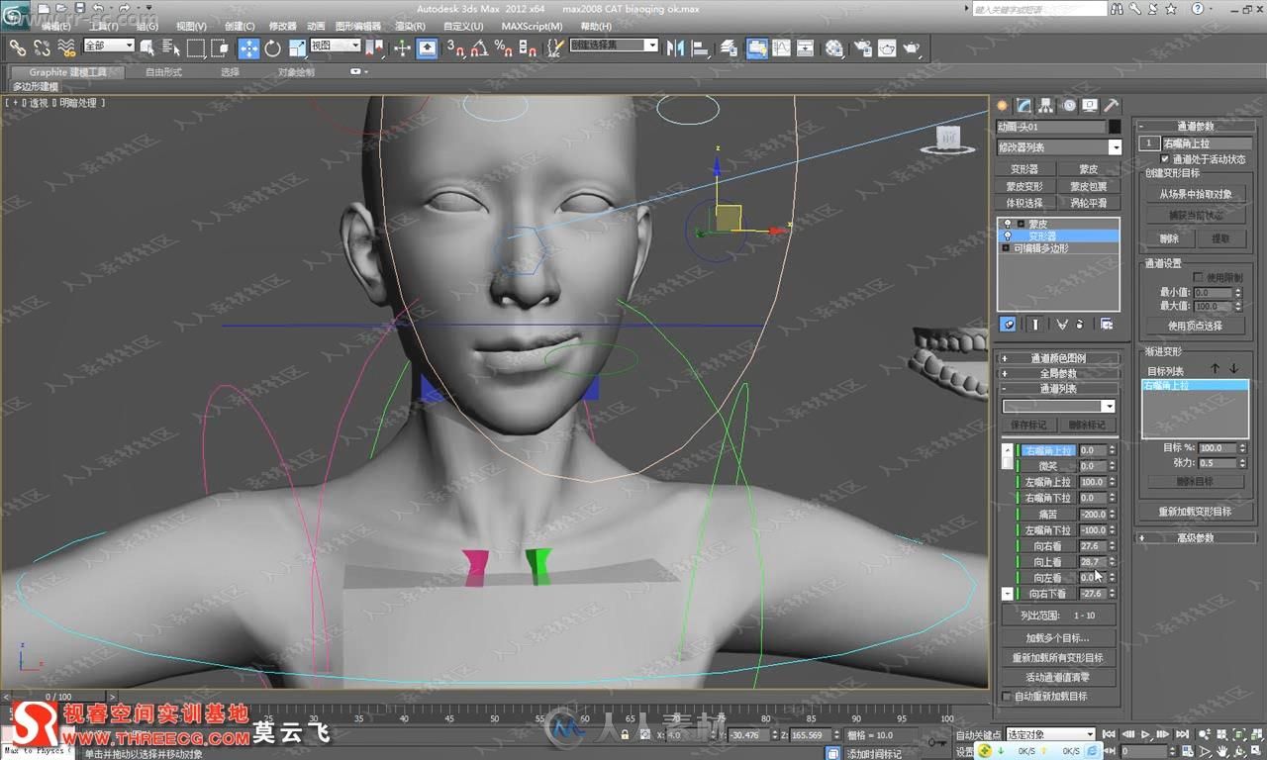Image resolution: width=1267 pixels, height=760 pixels.
Task: Expand the 全局参数 rollout
Action: tap(1058, 373)
